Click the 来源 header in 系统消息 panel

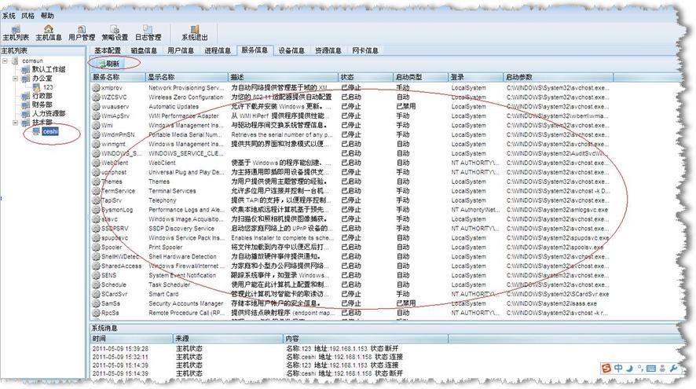click(x=228, y=339)
